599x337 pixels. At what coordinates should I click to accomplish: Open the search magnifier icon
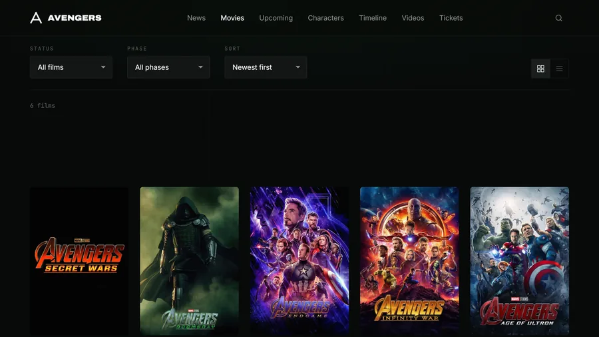(x=558, y=18)
